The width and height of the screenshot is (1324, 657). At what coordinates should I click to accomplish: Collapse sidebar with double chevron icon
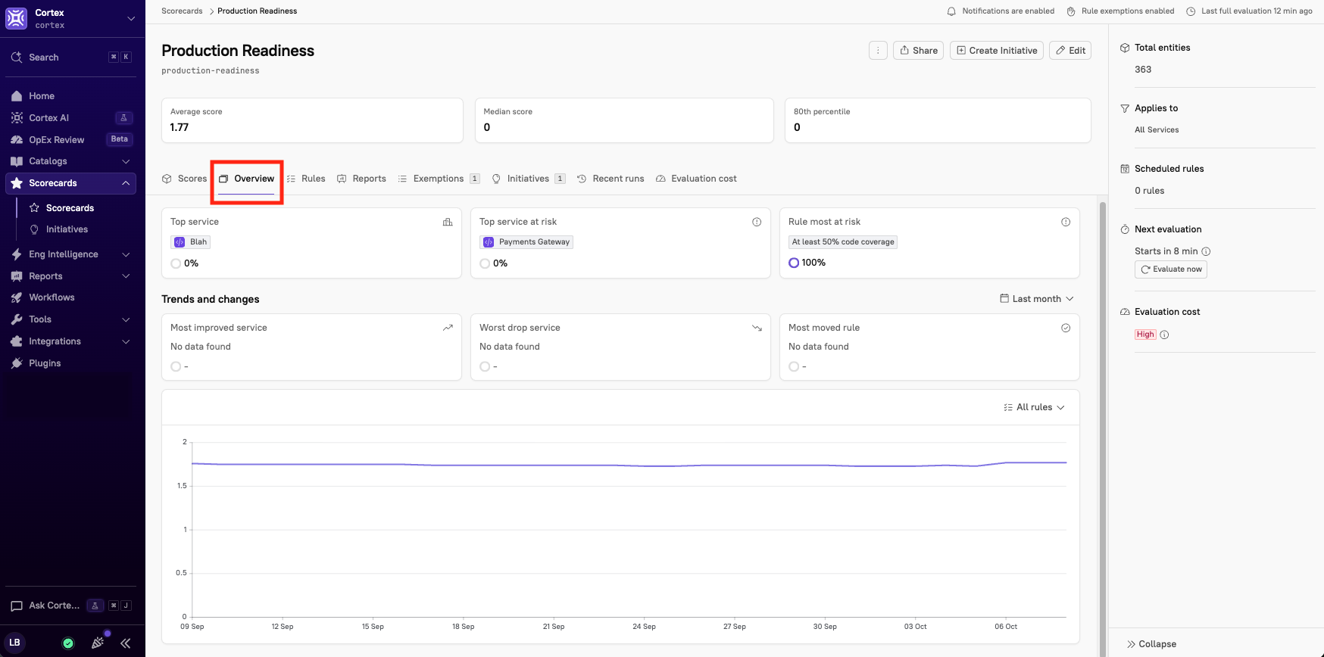click(126, 643)
